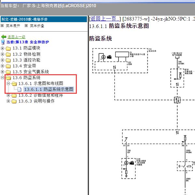Image resolution: width=195 pixels, height=195 pixels.
Task: Select tree item 13.6 防盗系统
Action: coord(26,77)
